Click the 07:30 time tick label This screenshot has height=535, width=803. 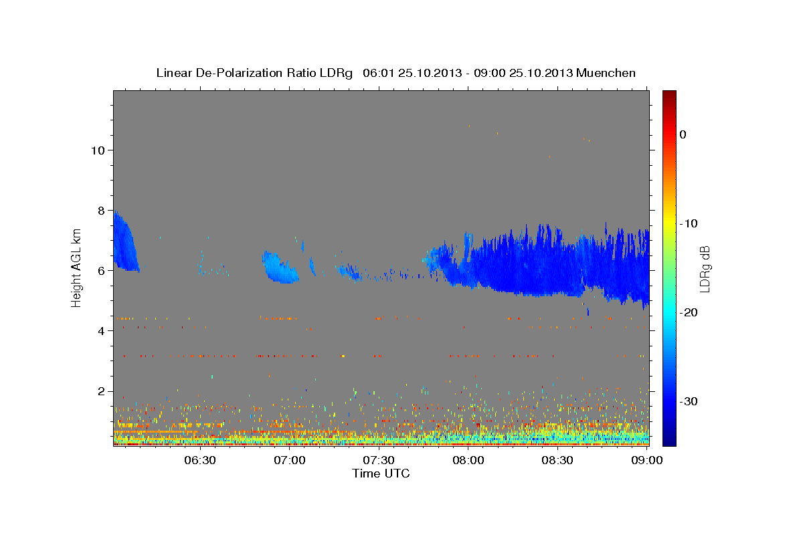click(x=379, y=460)
